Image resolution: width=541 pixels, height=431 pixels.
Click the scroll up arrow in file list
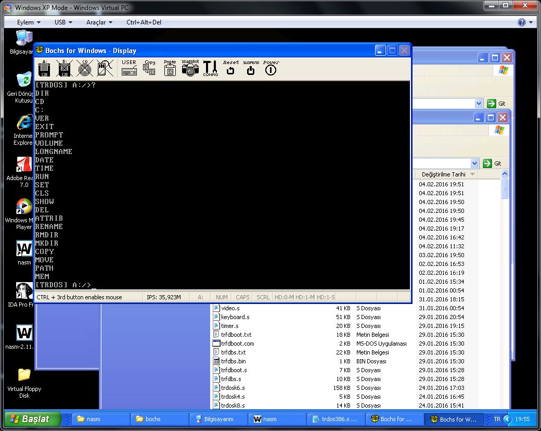tap(505, 174)
